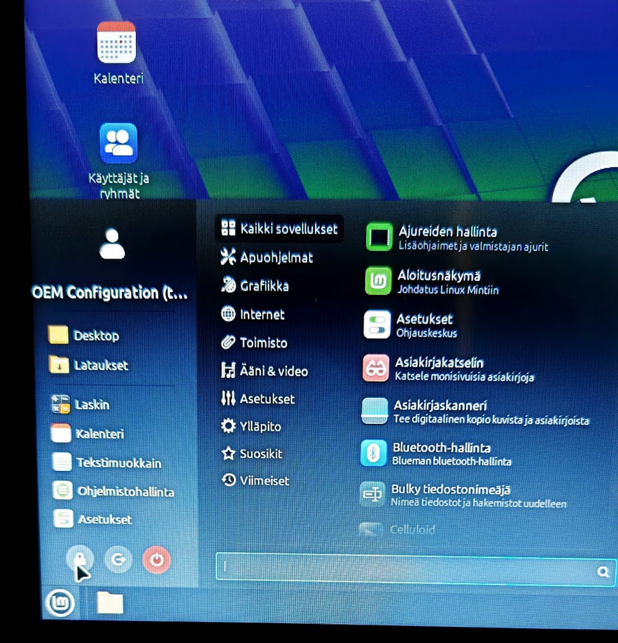Launch Asetukset Ohjauskeskus app
This screenshot has width=618, height=643.
point(410,325)
